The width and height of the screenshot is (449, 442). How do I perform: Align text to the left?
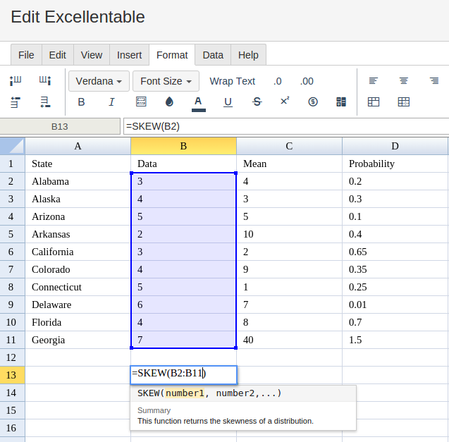point(374,81)
